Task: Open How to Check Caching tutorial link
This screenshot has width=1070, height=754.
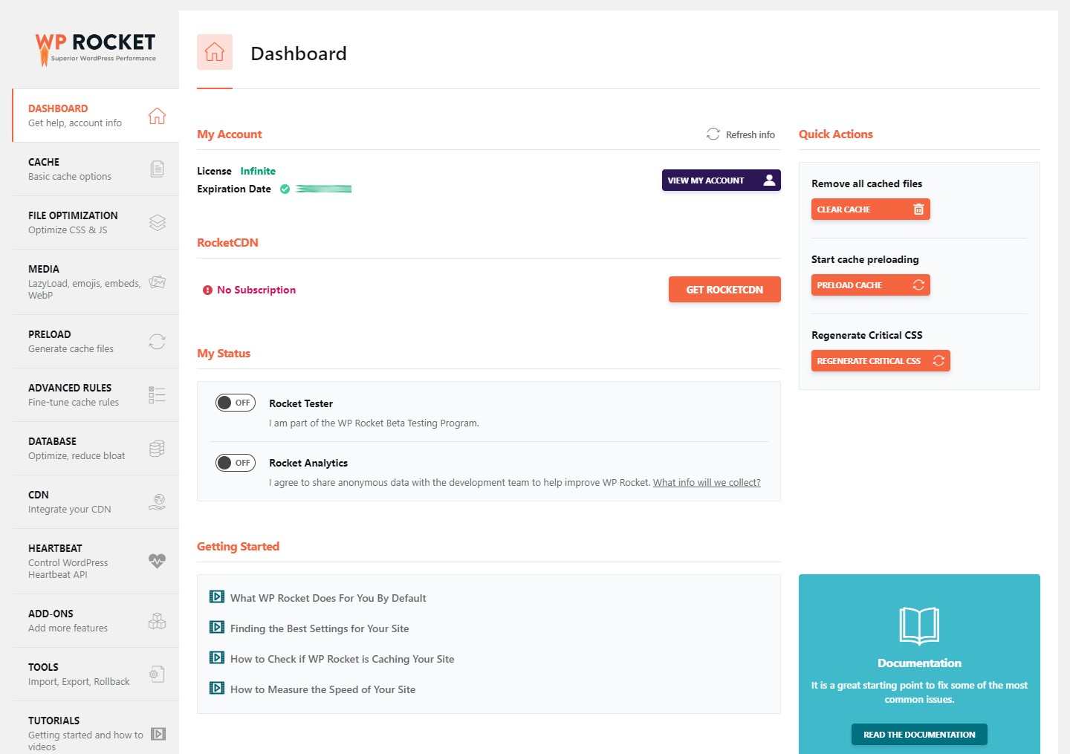Action: point(343,659)
